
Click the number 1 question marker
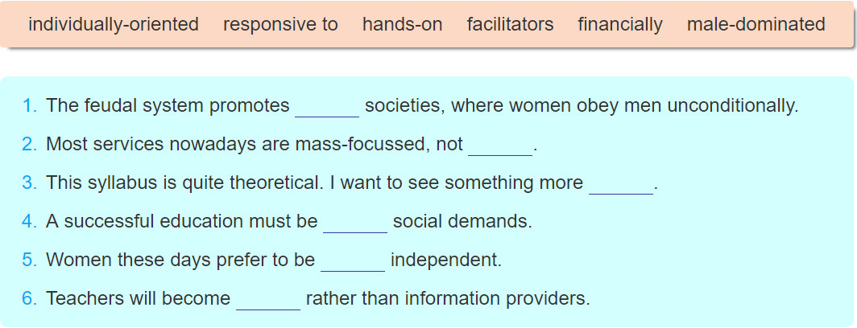pos(30,106)
